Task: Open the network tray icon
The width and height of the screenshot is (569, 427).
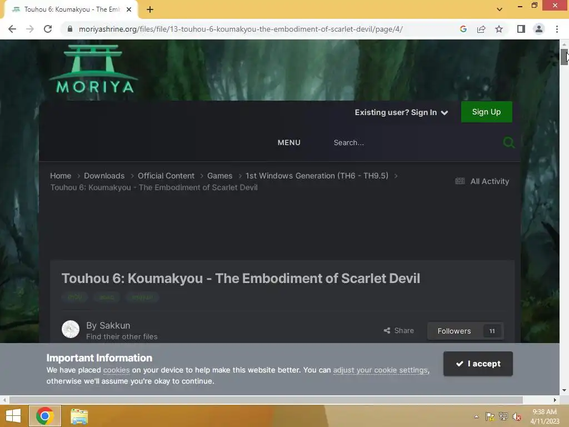Action: click(503, 416)
